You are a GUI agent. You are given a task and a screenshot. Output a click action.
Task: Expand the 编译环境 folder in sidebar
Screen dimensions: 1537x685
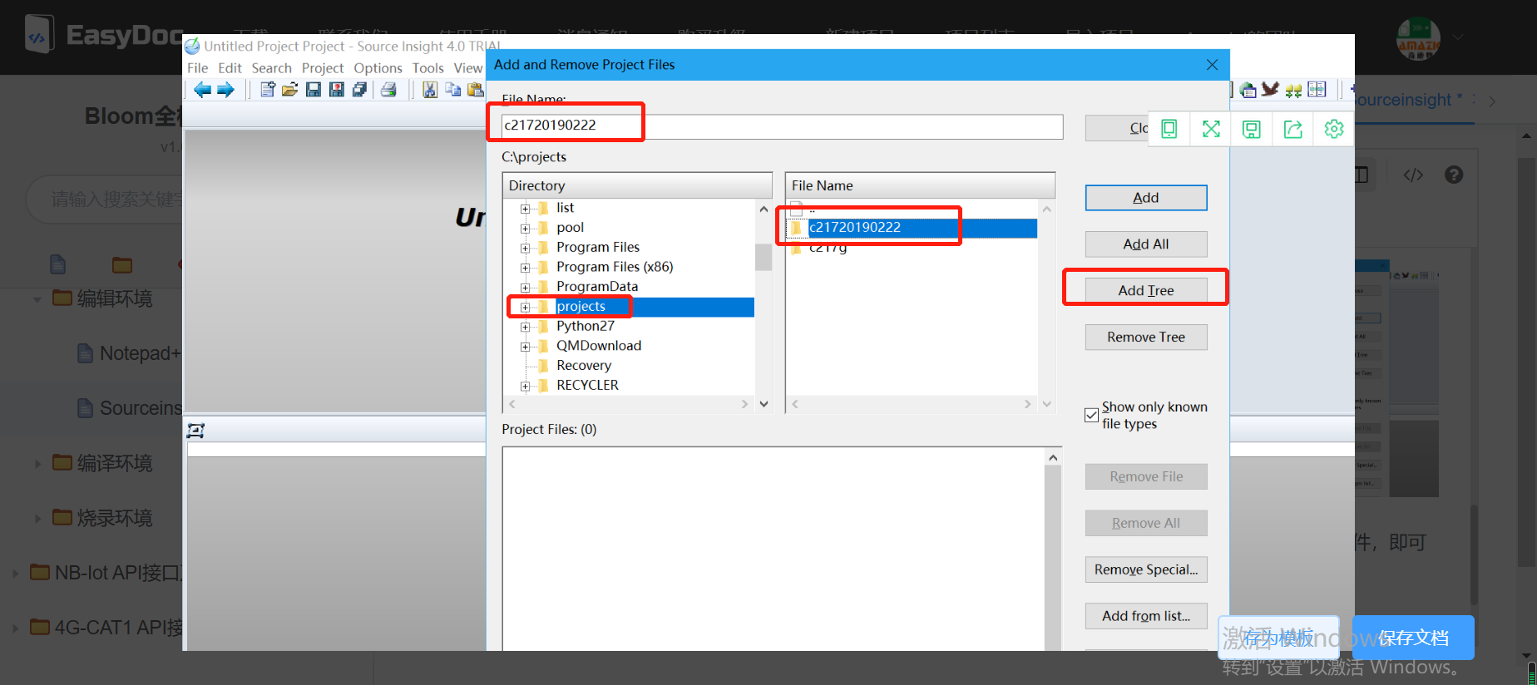pos(37,464)
